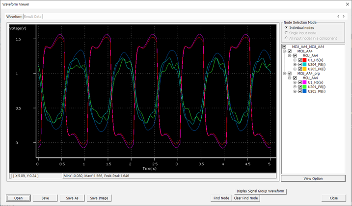Collapse the MCU_AA4_org tree branch
Screen dimensions: 352x206
(284, 74)
